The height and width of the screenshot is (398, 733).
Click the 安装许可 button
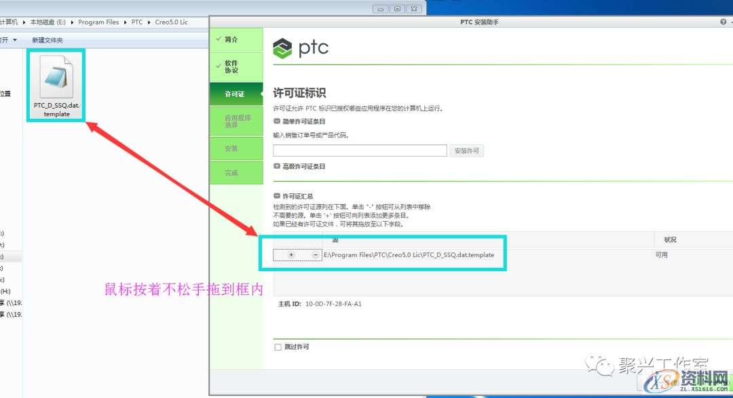point(466,150)
